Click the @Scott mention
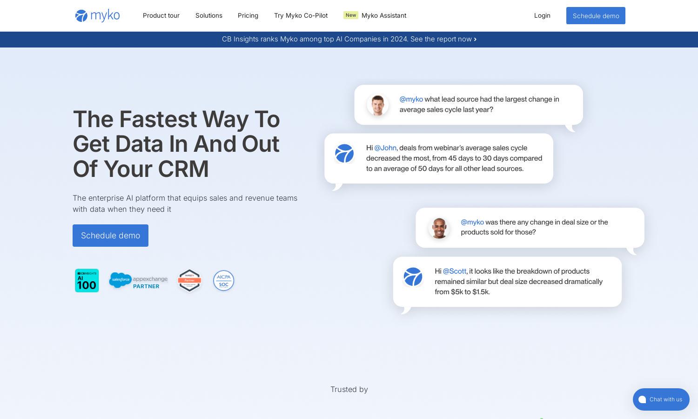Viewport: 698px width, 419px height. 454,271
